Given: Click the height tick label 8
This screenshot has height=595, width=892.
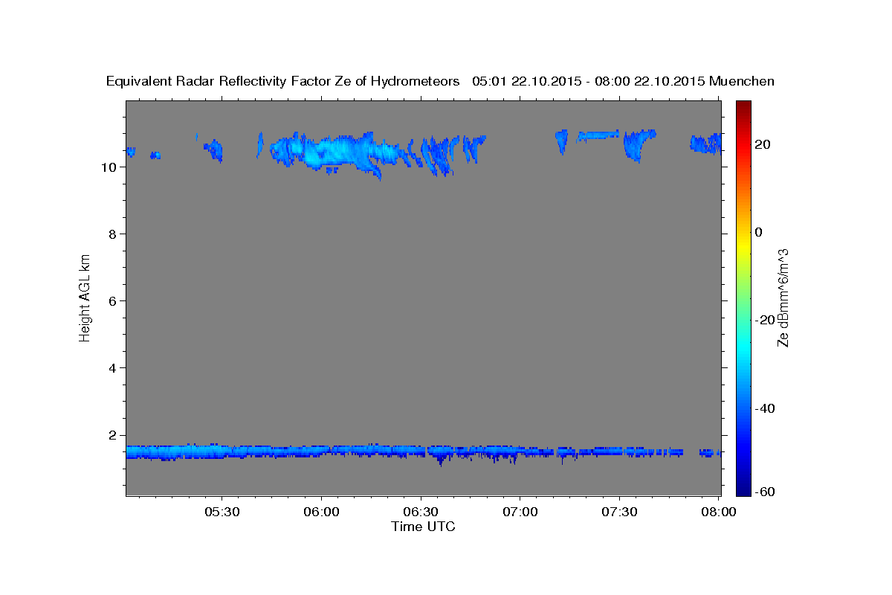Looking at the screenshot, I should point(112,234).
